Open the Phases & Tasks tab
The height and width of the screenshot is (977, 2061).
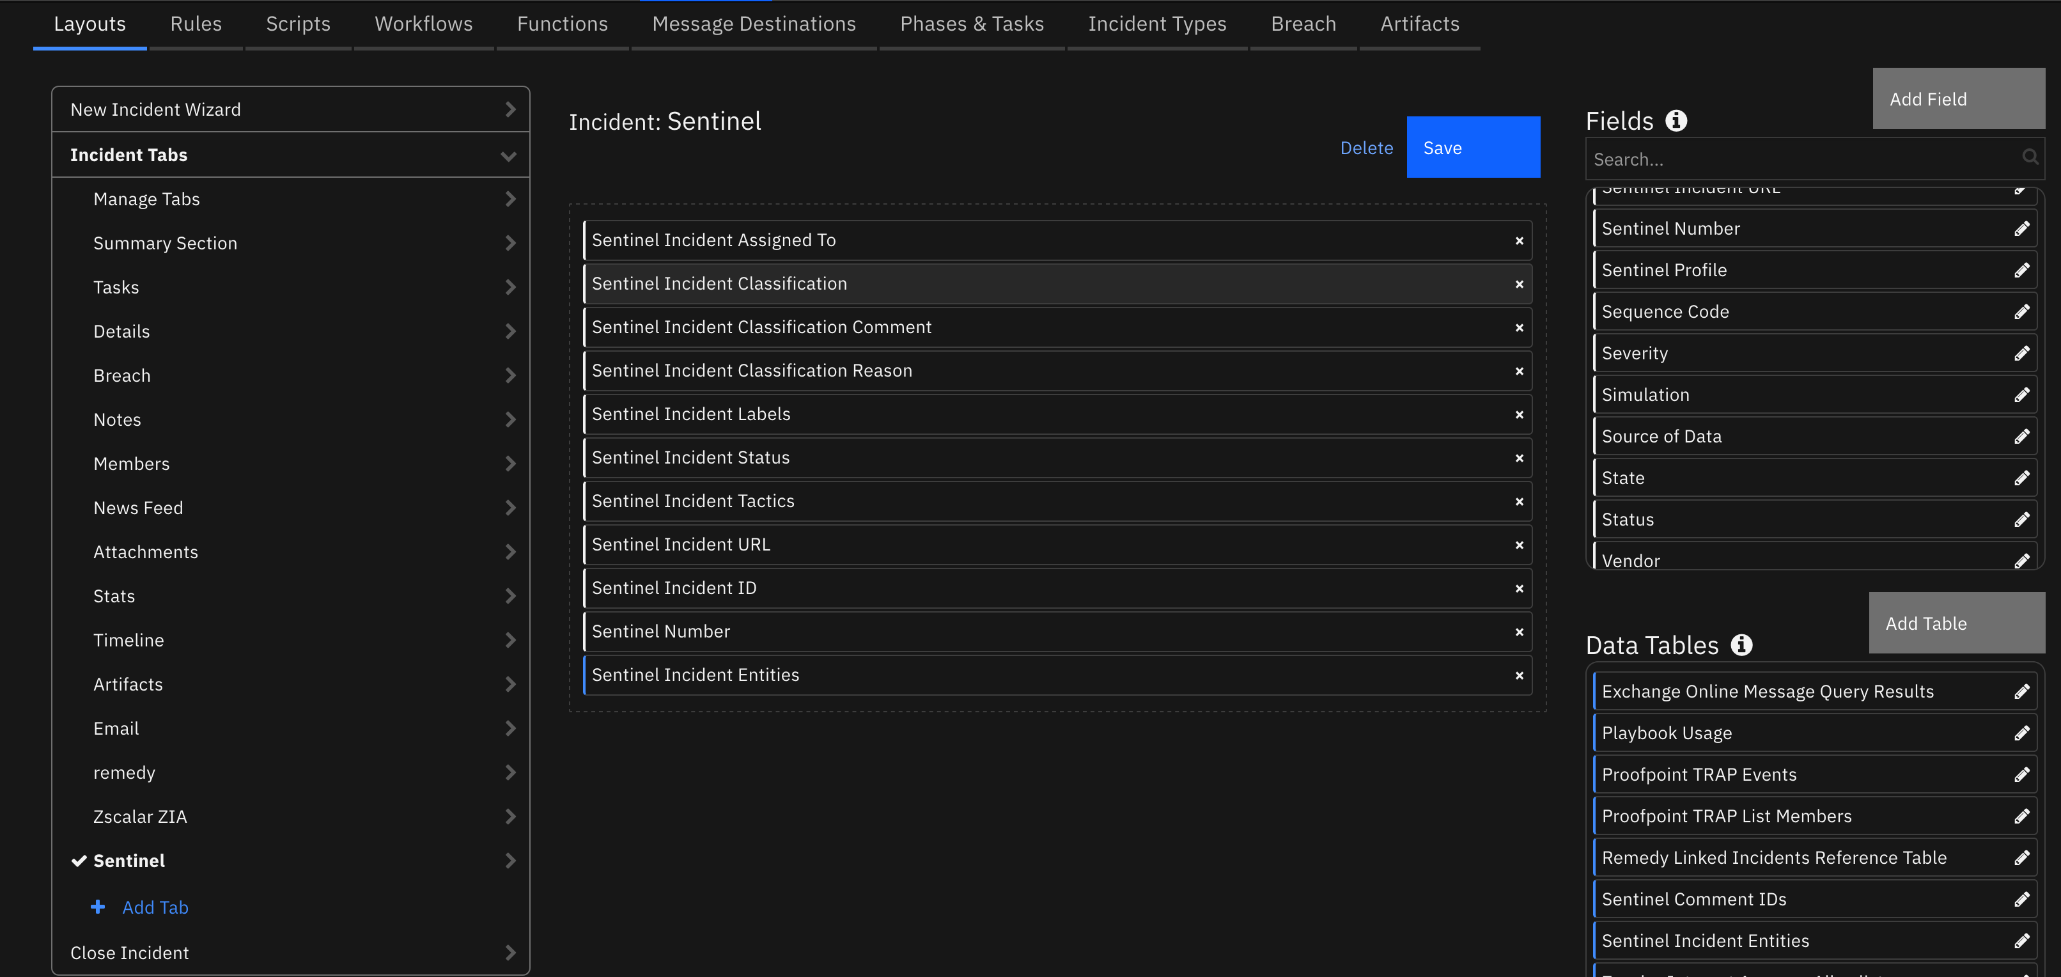click(972, 24)
